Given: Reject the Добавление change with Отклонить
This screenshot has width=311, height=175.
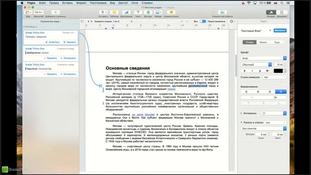Looking at the screenshot, I should click(x=68, y=58).
